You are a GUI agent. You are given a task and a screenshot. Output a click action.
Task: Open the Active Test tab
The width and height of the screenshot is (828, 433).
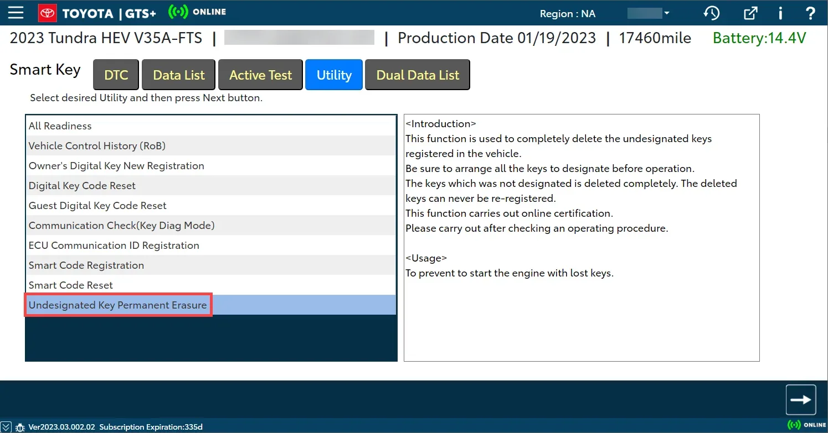(260, 75)
